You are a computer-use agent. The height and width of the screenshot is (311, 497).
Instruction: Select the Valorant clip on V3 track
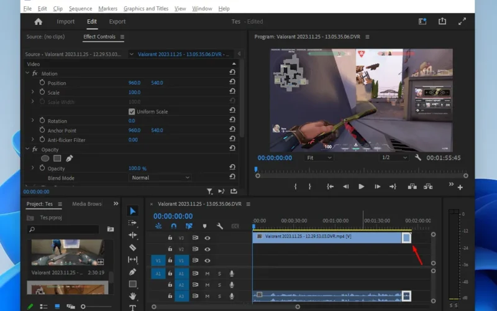[x=328, y=238]
